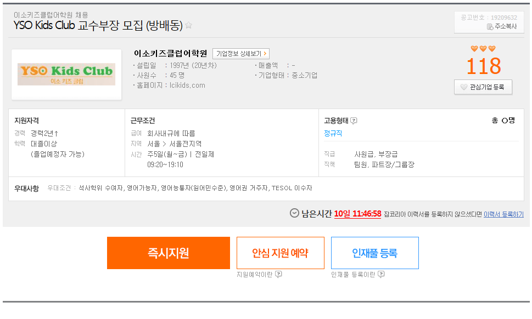Click working hours 09:20~19:10 text
Image resolution: width=532 pixels, height=319 pixels.
165,165
